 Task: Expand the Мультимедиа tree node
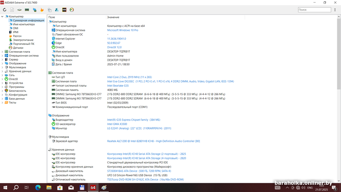[x=3, y=67]
